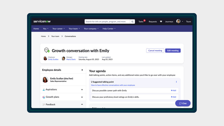Click the Edit meeting button
This screenshot has height=126, width=224.
(x=173, y=51)
